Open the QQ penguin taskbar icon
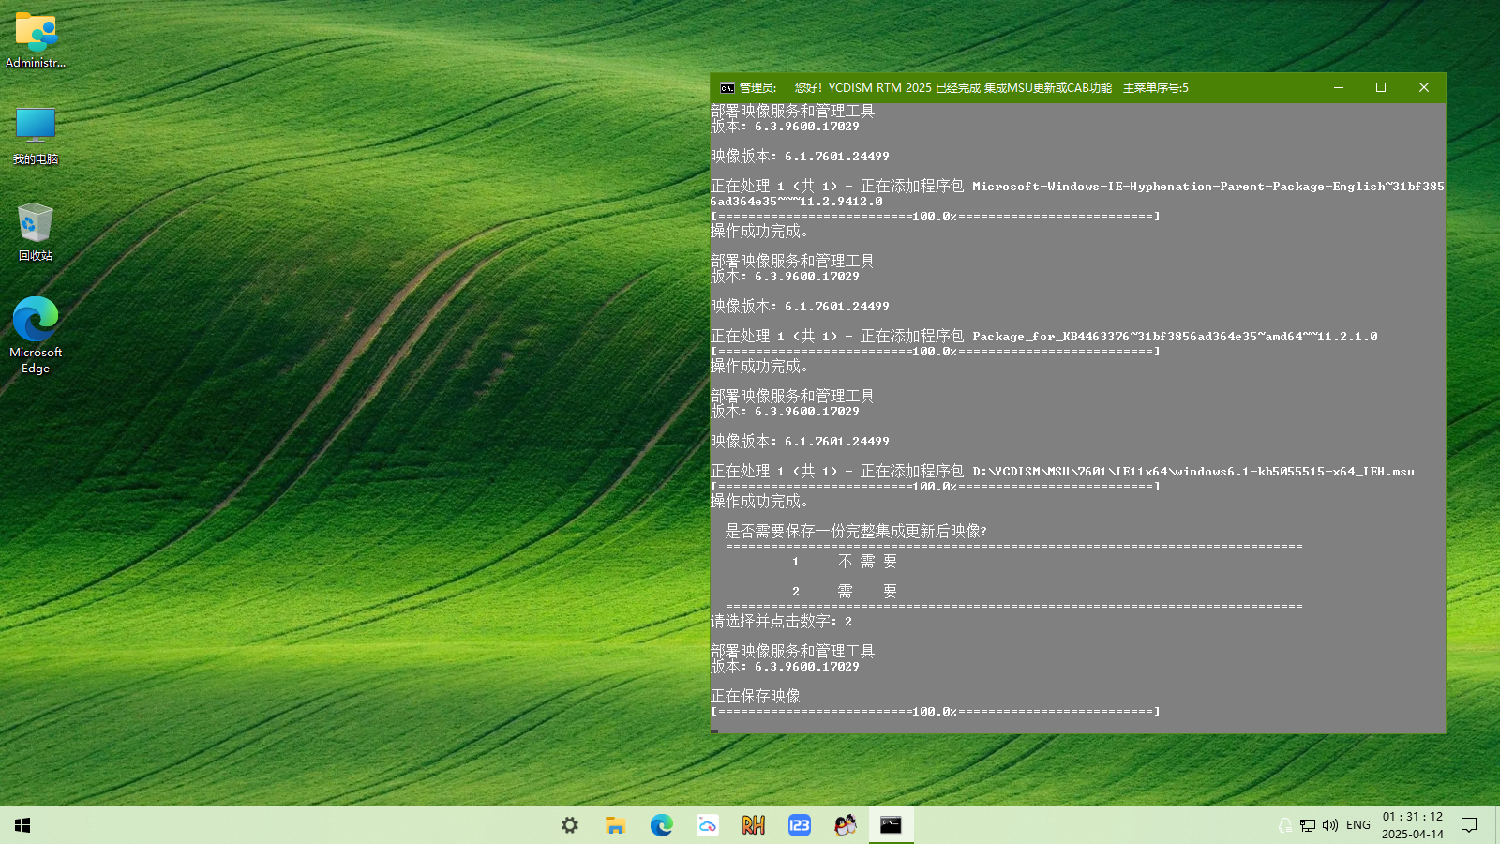Image resolution: width=1500 pixels, height=844 pixels. pos(846,825)
